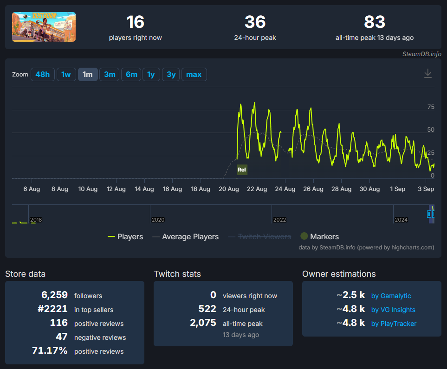
Task: Switch zoom to 3y
Action: (x=171, y=74)
